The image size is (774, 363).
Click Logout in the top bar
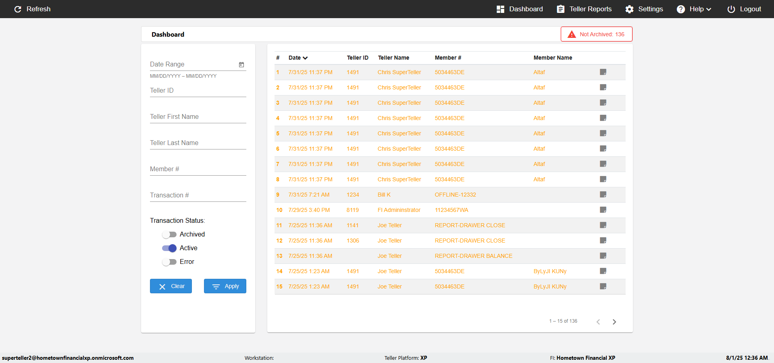click(x=744, y=9)
